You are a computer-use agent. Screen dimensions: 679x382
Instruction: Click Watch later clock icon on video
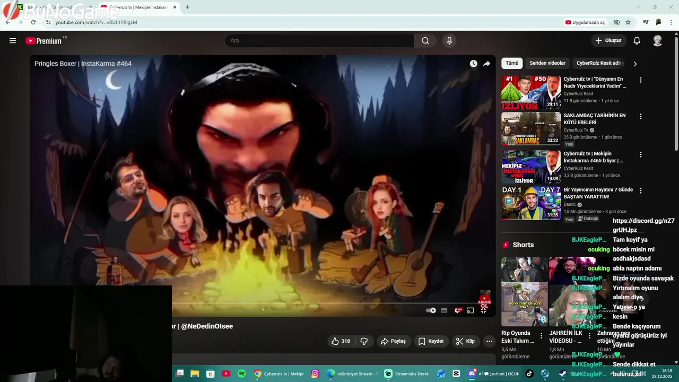coord(473,64)
